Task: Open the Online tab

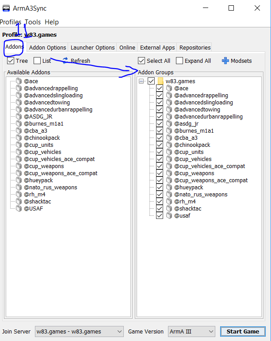Action: click(x=127, y=47)
